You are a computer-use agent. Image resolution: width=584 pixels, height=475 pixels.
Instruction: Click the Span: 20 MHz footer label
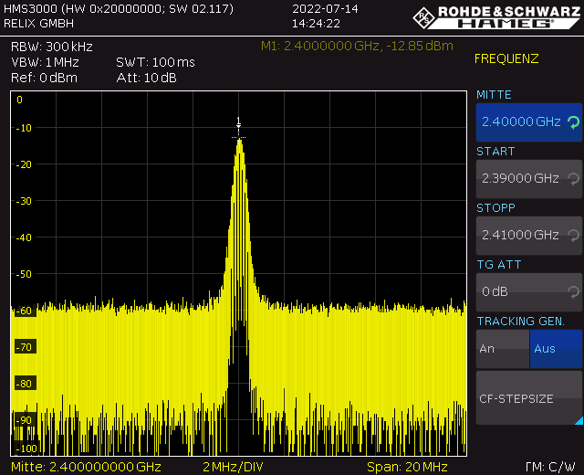(x=407, y=467)
